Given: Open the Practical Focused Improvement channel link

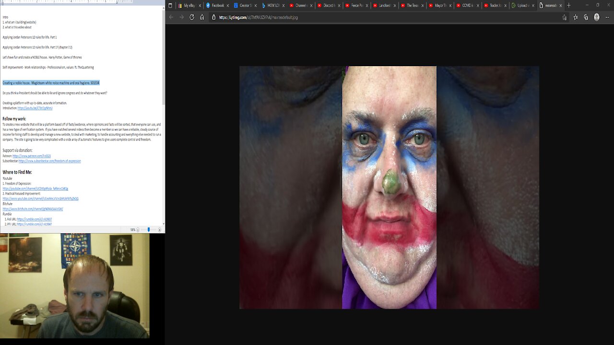Looking at the screenshot, I should point(40,198).
